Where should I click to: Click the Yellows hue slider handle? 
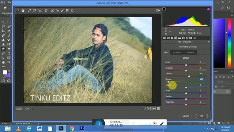189,76
